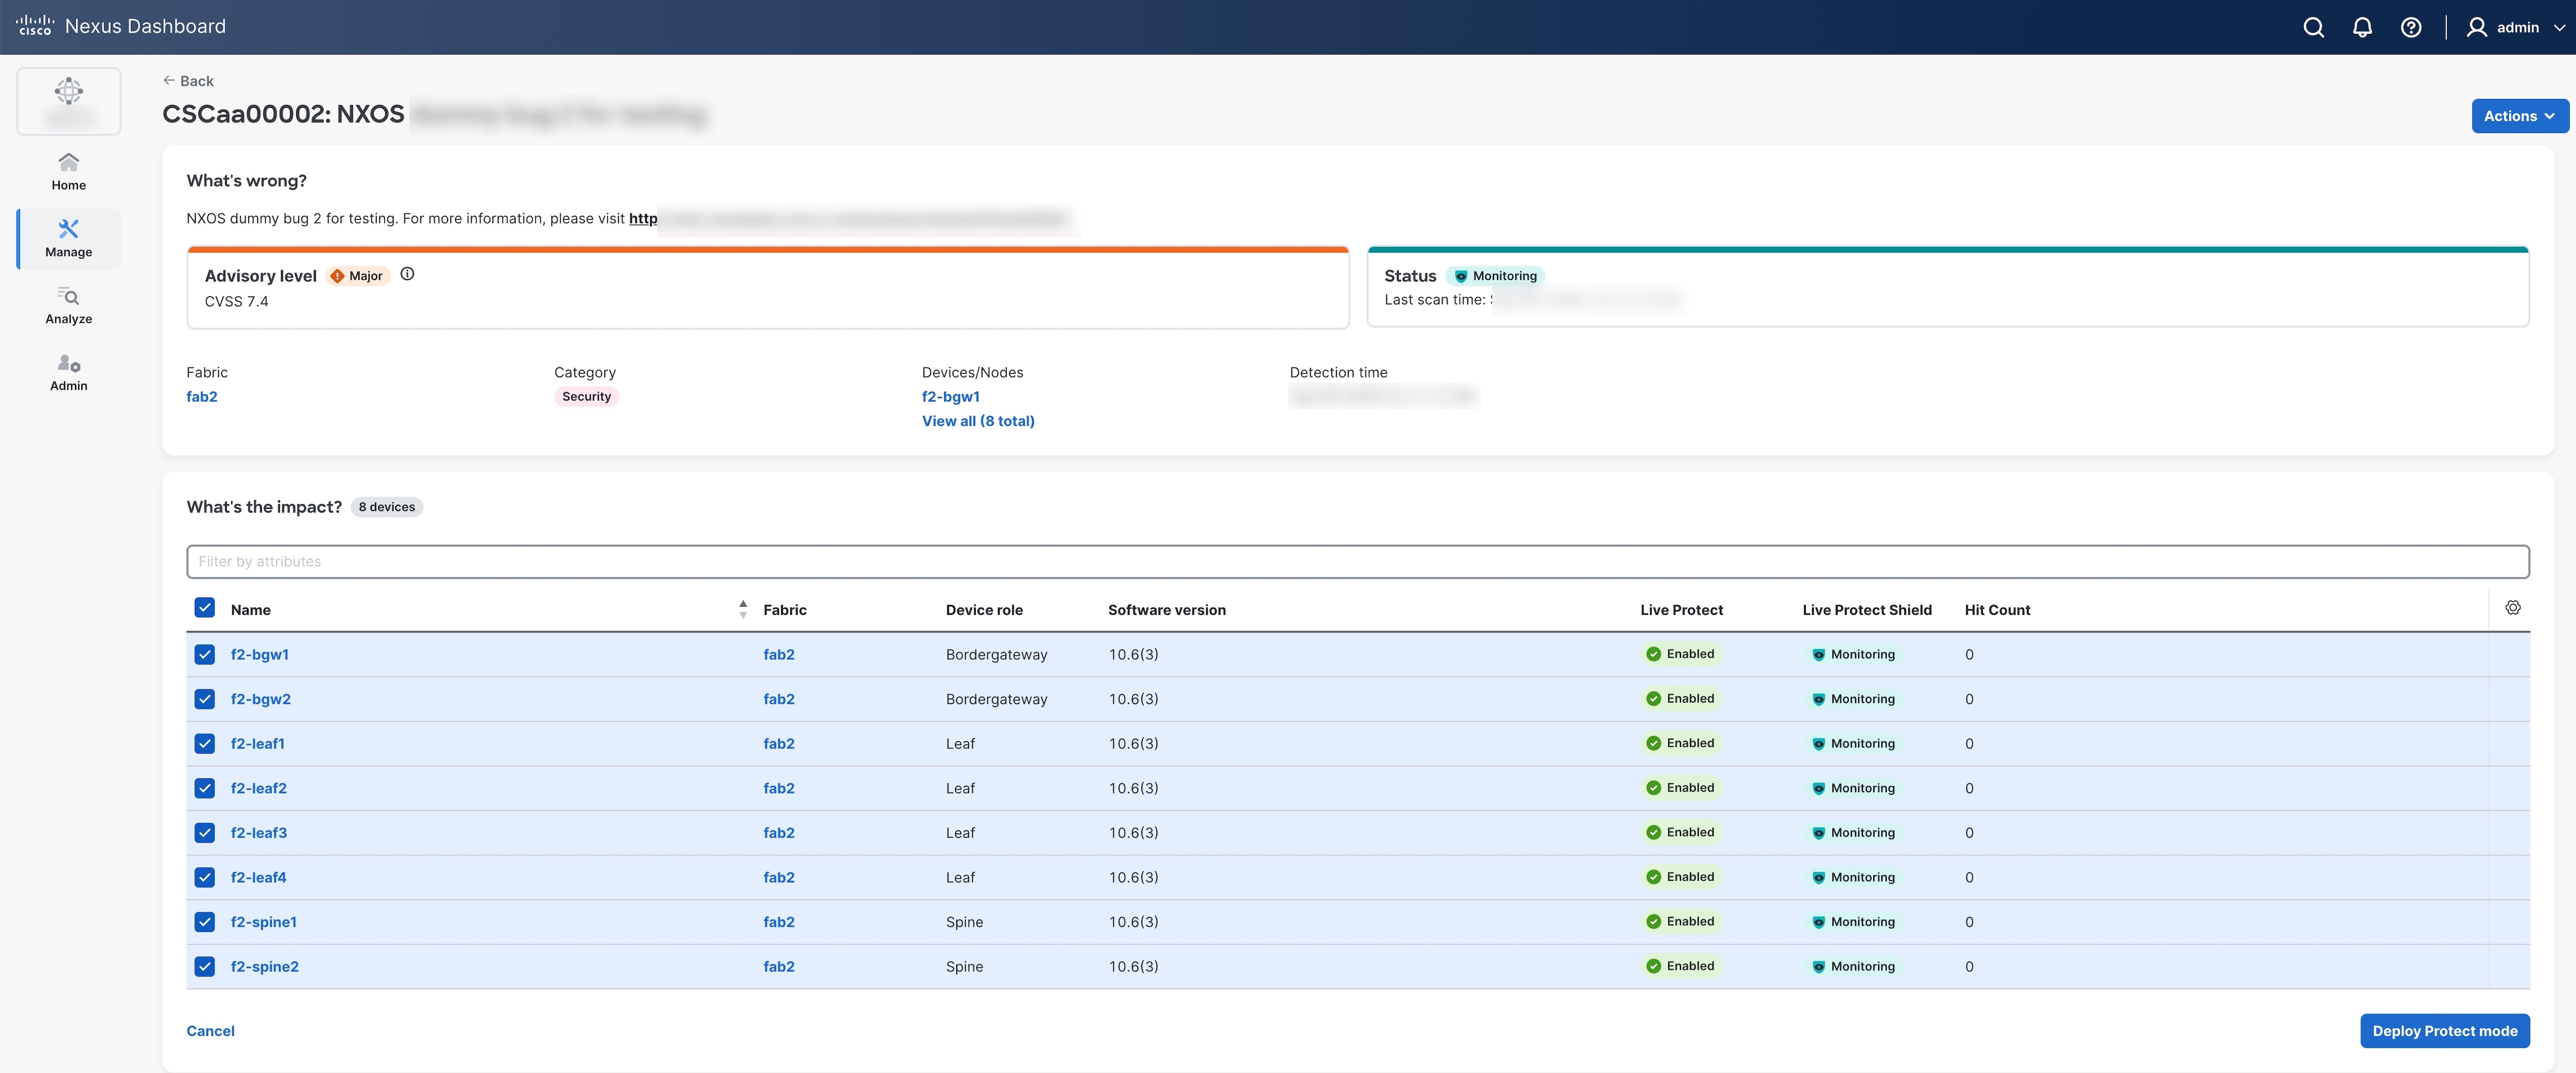Click CVSS 7.4 text
Screen dimensions: 2576x1073
click(x=236, y=301)
